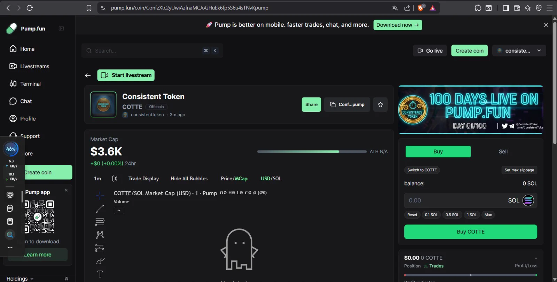This screenshot has width=557, height=282.
Task: Open the notes widget icon
Action: pos(10,209)
